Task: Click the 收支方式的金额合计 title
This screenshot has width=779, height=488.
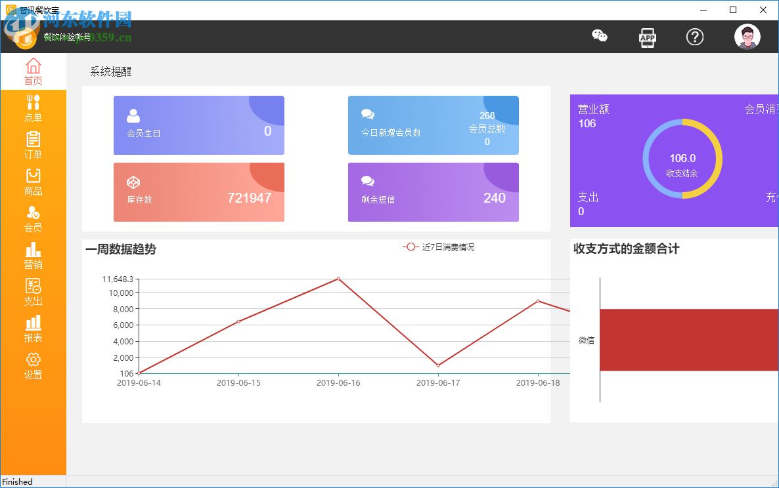Action: tap(627, 249)
